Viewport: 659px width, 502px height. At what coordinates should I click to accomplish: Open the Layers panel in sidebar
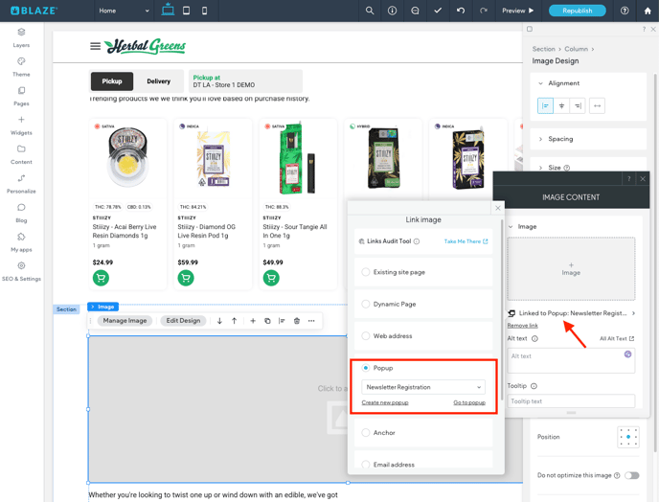pyautogui.click(x=21, y=36)
